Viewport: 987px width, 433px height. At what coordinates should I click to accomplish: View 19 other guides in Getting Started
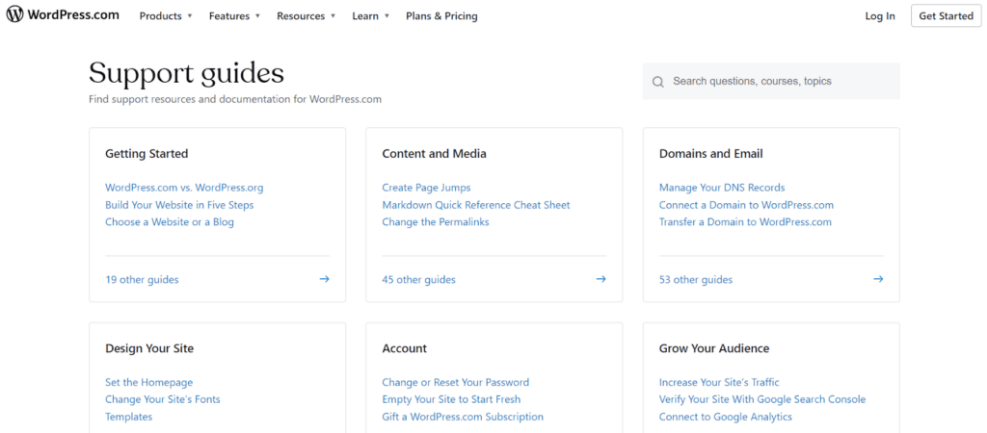pos(142,280)
